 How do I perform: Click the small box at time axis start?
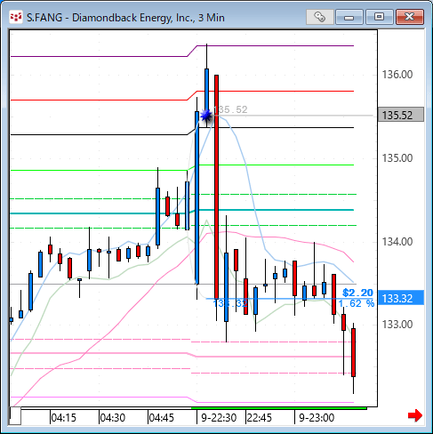15,416
